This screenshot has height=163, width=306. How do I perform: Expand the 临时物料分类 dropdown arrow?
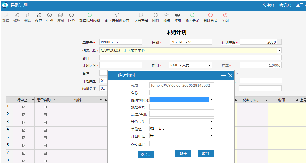point(211,100)
